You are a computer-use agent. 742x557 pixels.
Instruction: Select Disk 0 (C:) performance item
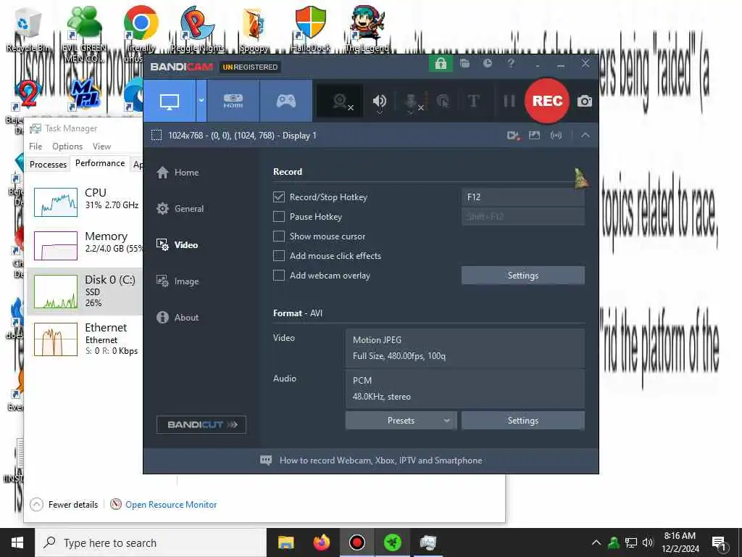pyautogui.click(x=86, y=291)
